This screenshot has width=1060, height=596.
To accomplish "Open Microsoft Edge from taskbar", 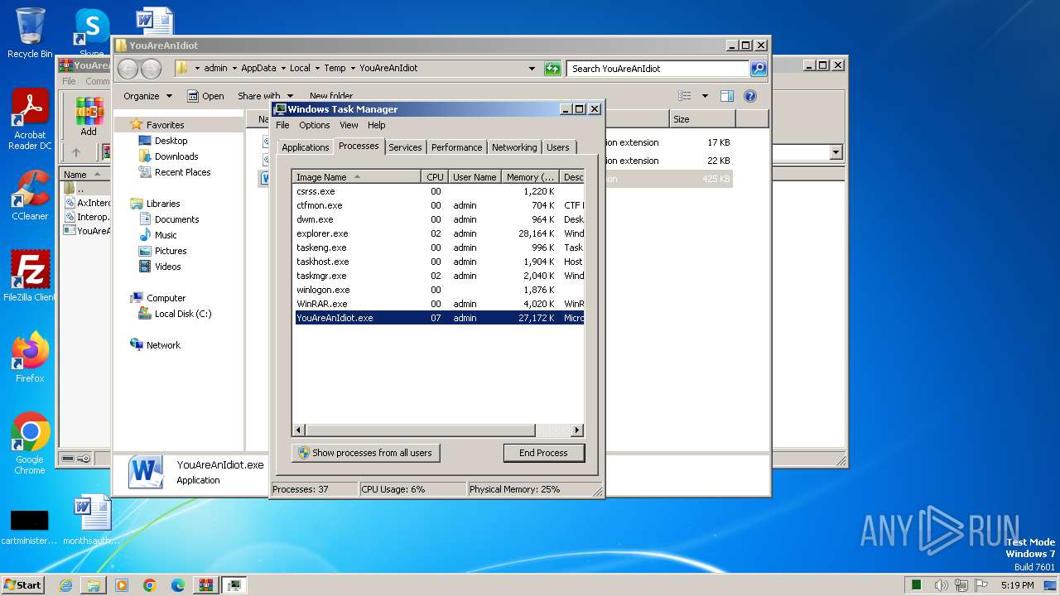I will tap(177, 585).
